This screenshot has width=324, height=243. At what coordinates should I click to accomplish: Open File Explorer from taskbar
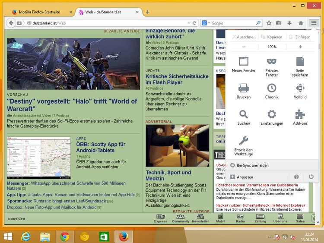[x=45, y=237]
